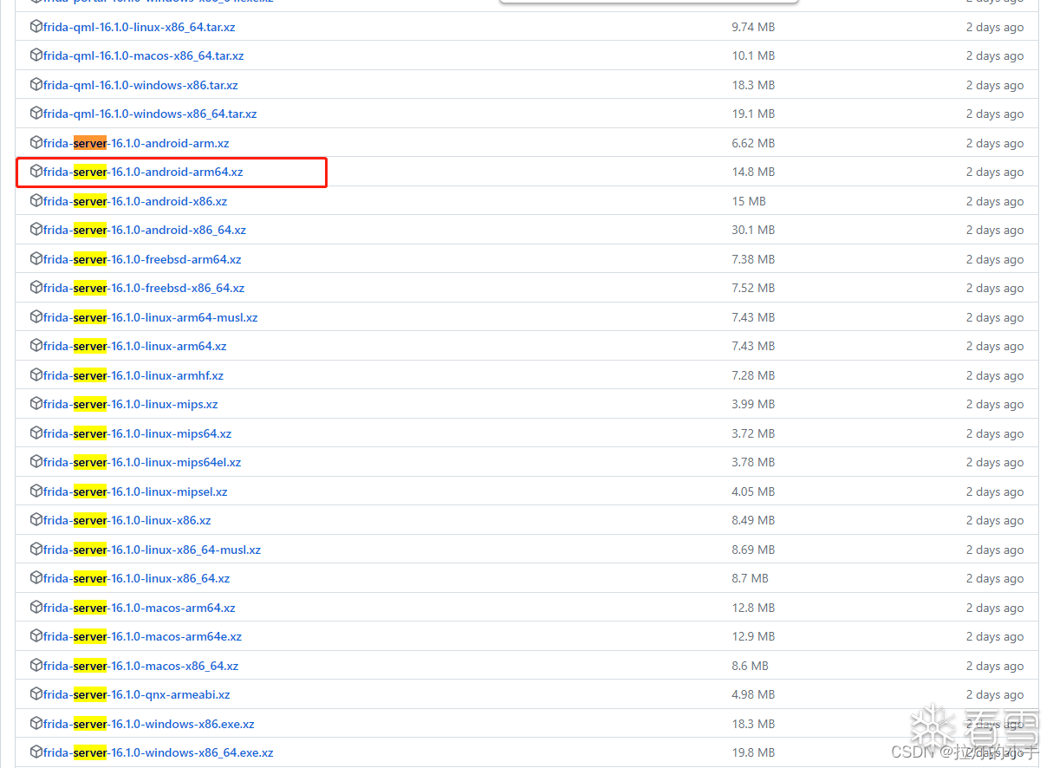Download frida-server-16.1.0-macos-arm64.xz
This screenshot has height=768, width=1053.
coord(140,608)
